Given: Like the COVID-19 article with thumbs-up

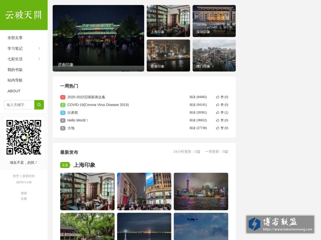Looking at the screenshot, I should pyautogui.click(x=218, y=105).
